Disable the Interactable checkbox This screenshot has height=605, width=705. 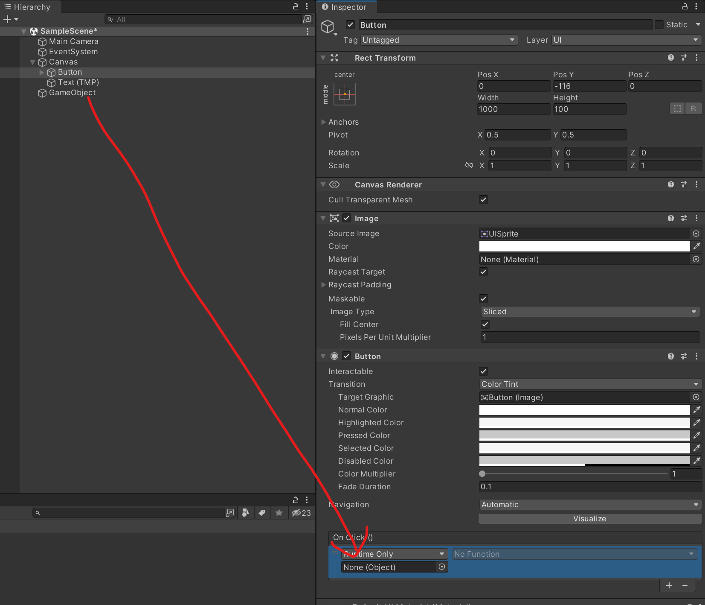point(483,371)
